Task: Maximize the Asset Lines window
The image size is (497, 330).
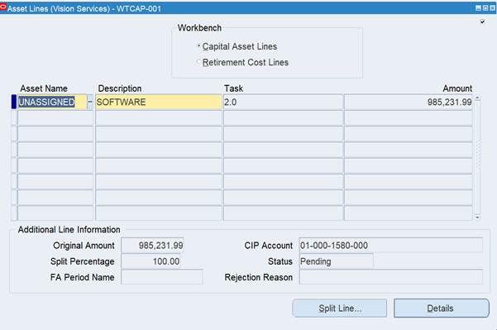Action: 485,8
